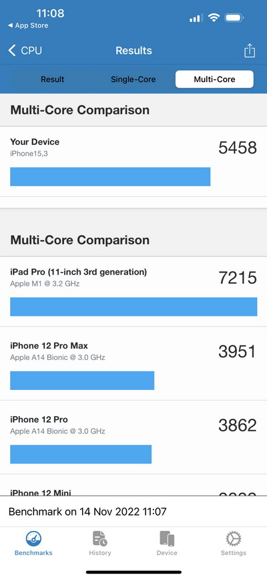Tap the iPad Pro M1 score bar

(133, 307)
